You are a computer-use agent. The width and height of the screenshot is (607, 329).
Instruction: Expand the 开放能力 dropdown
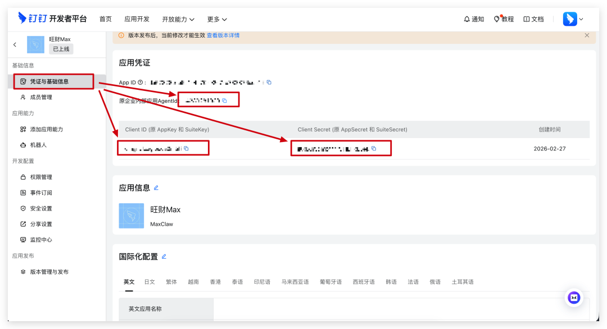pos(178,19)
